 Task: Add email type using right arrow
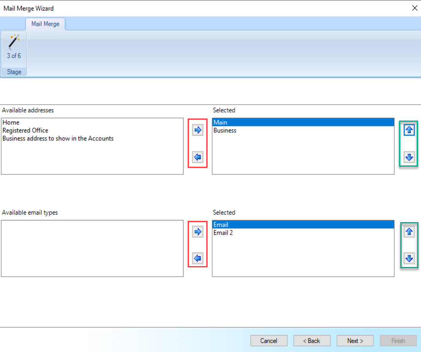click(x=198, y=231)
